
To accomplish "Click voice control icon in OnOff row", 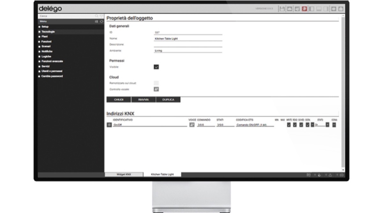I will click(192, 125).
